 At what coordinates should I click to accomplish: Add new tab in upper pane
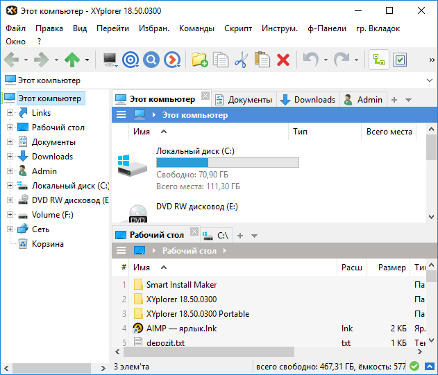pos(394,100)
